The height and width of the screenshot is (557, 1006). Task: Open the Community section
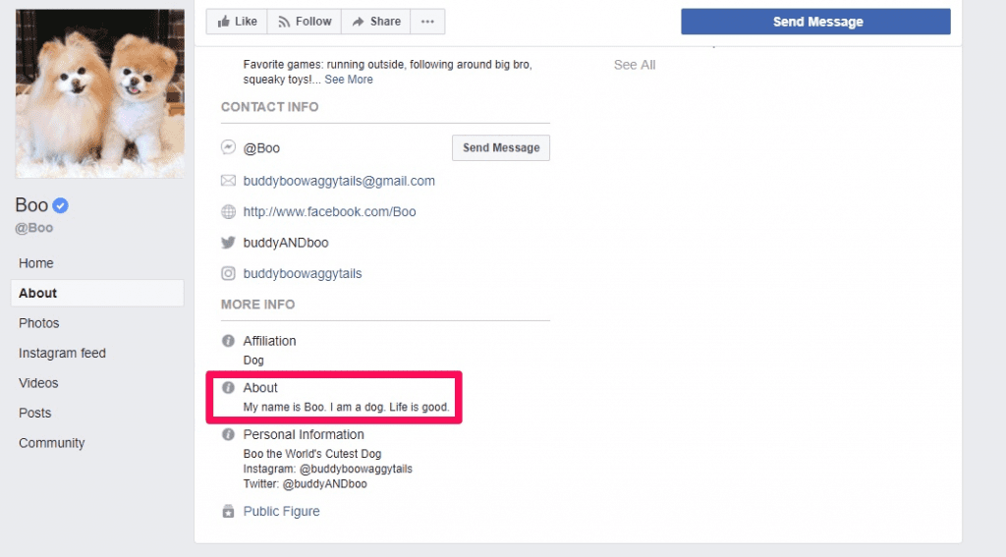click(51, 443)
